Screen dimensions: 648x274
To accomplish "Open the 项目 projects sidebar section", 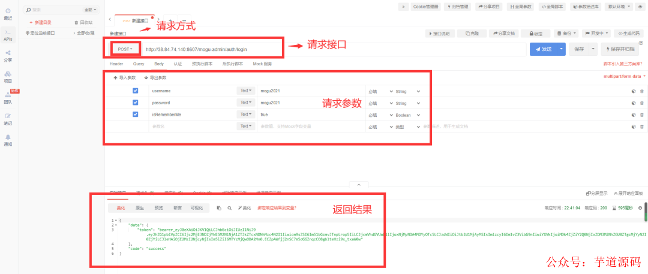I will (x=8, y=77).
